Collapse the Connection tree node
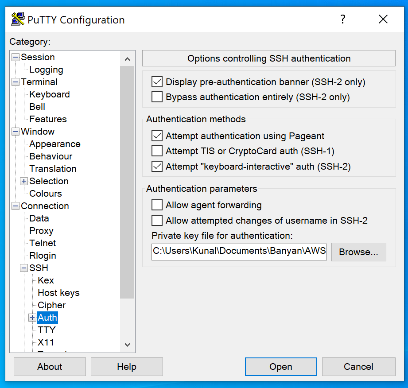The image size is (408, 388). (16, 206)
